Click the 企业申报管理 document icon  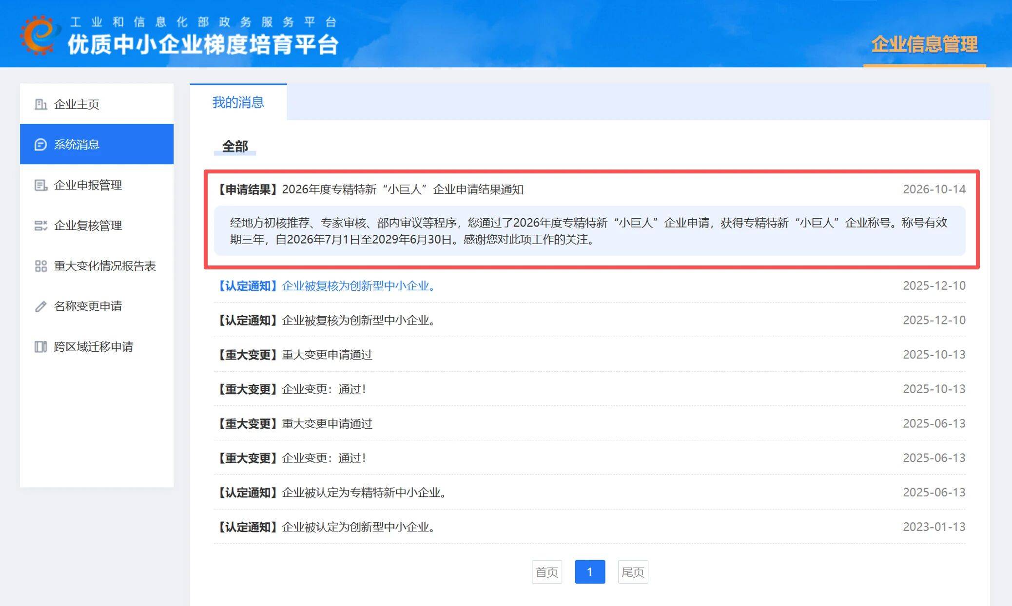pyautogui.click(x=41, y=185)
